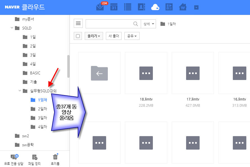The width and height of the screenshot is (250, 167).
Task: Open the 공유 share dropdown
Action: [x=132, y=36]
